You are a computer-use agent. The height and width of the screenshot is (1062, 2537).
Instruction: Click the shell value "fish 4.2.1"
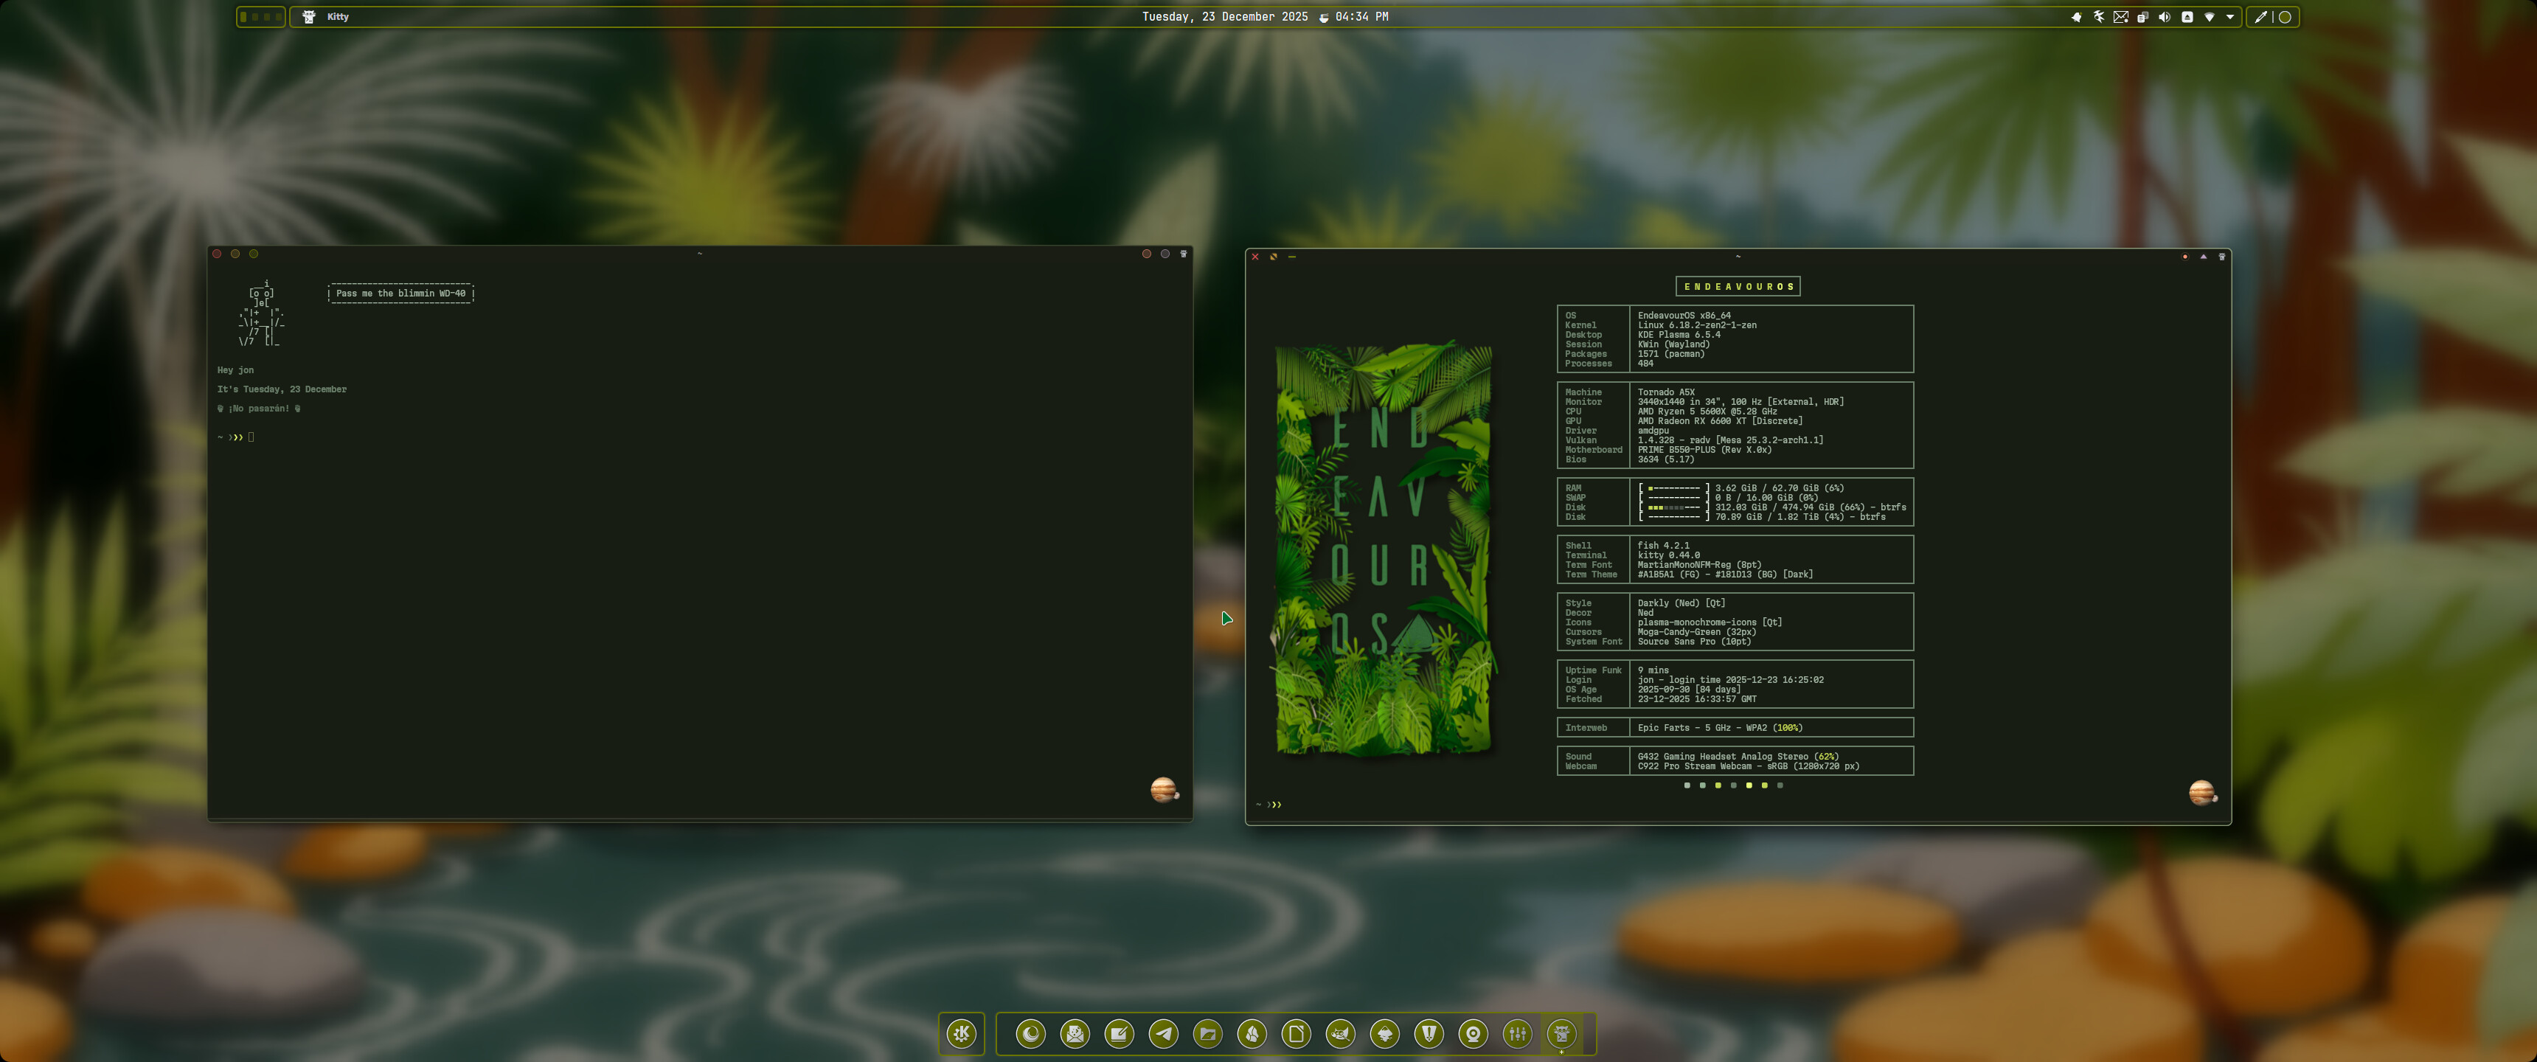point(1663,546)
